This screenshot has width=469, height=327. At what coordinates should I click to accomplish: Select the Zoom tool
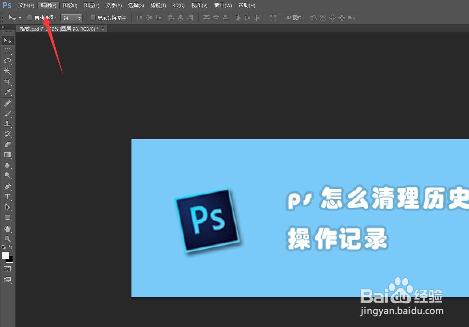[8, 239]
